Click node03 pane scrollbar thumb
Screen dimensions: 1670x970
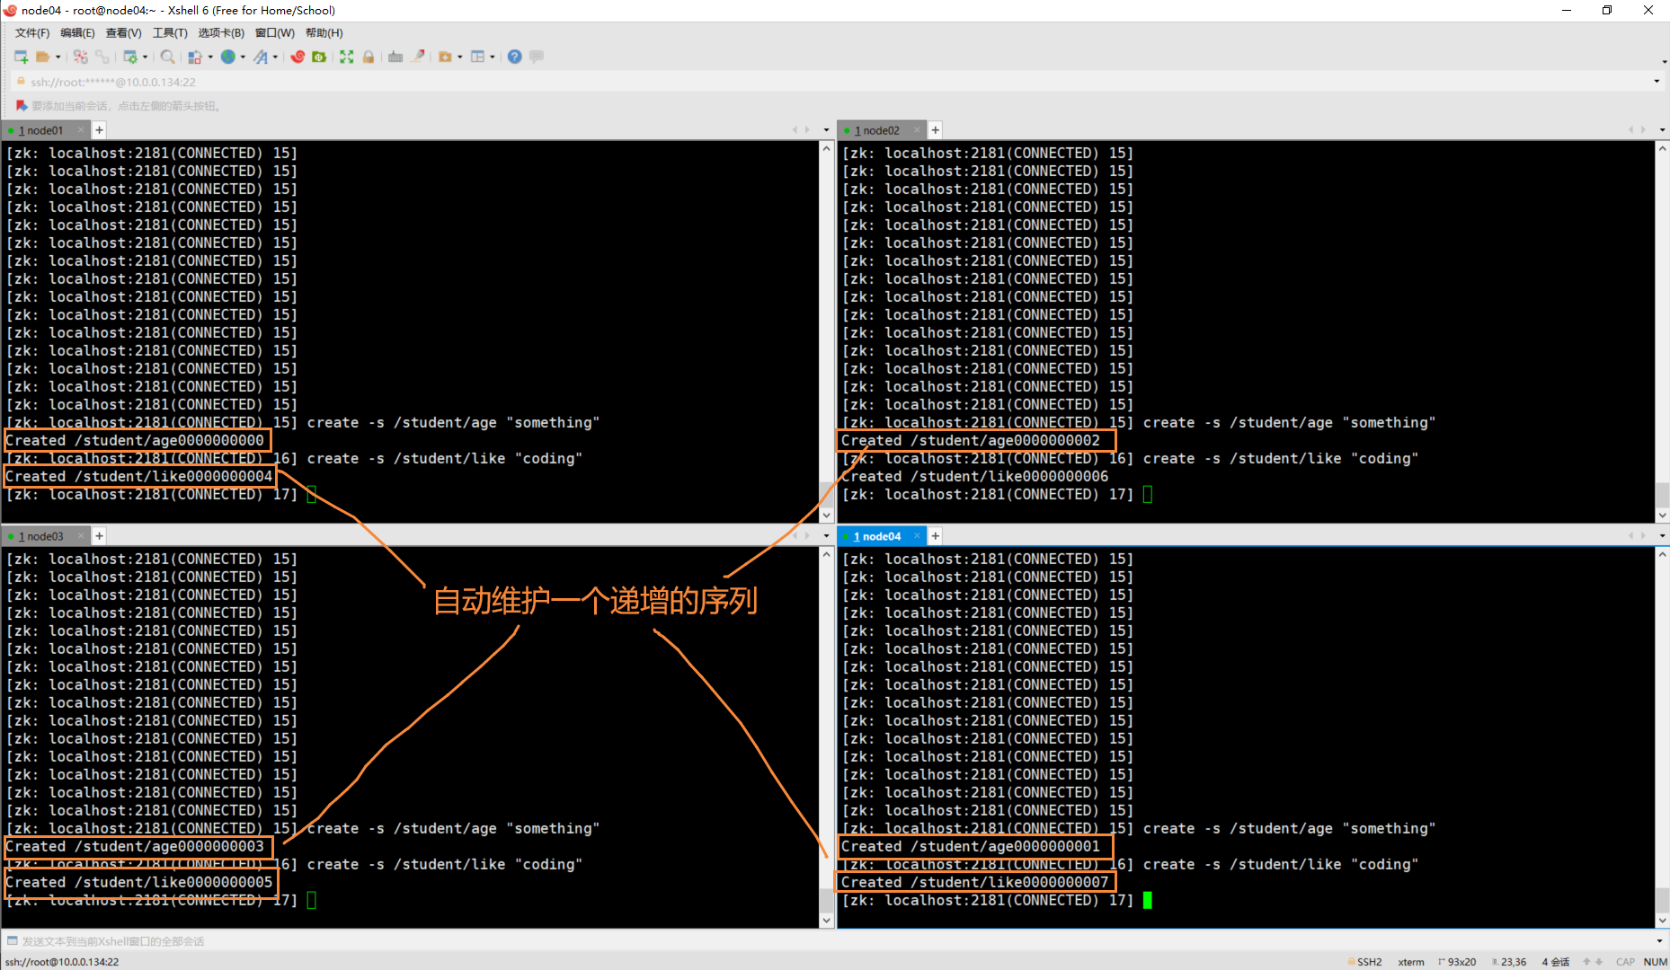tap(827, 900)
